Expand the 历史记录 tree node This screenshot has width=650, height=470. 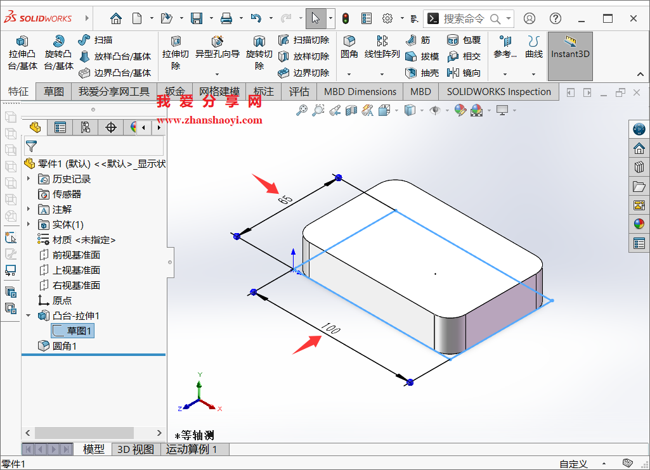[x=29, y=179]
